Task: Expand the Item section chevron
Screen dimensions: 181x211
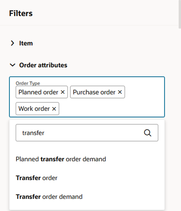Action: point(13,43)
